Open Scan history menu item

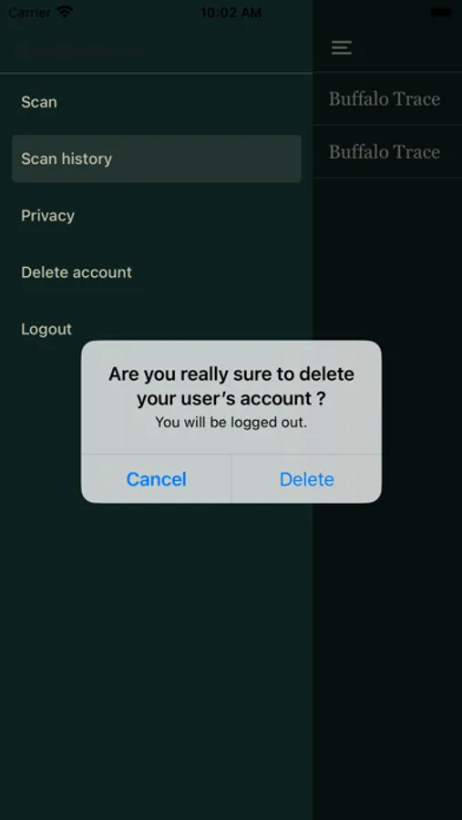click(157, 159)
